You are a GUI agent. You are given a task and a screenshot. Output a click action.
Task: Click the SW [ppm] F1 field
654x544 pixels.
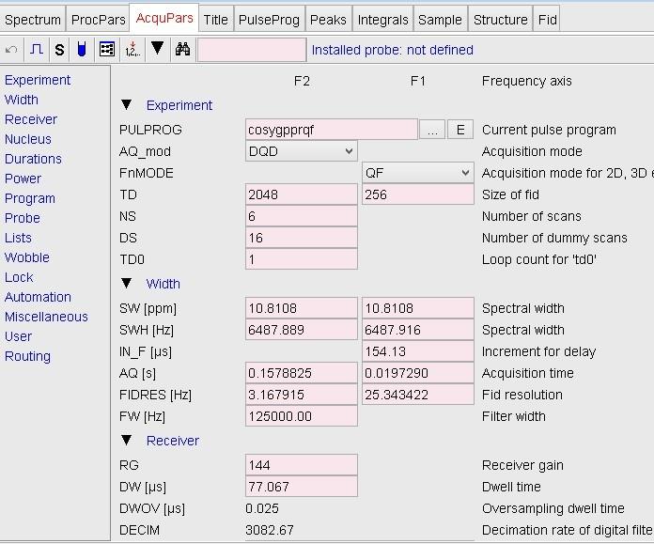417,308
